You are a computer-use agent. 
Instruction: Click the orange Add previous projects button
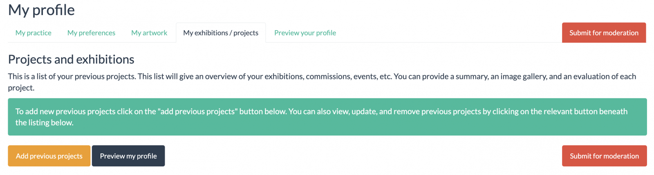click(x=49, y=156)
